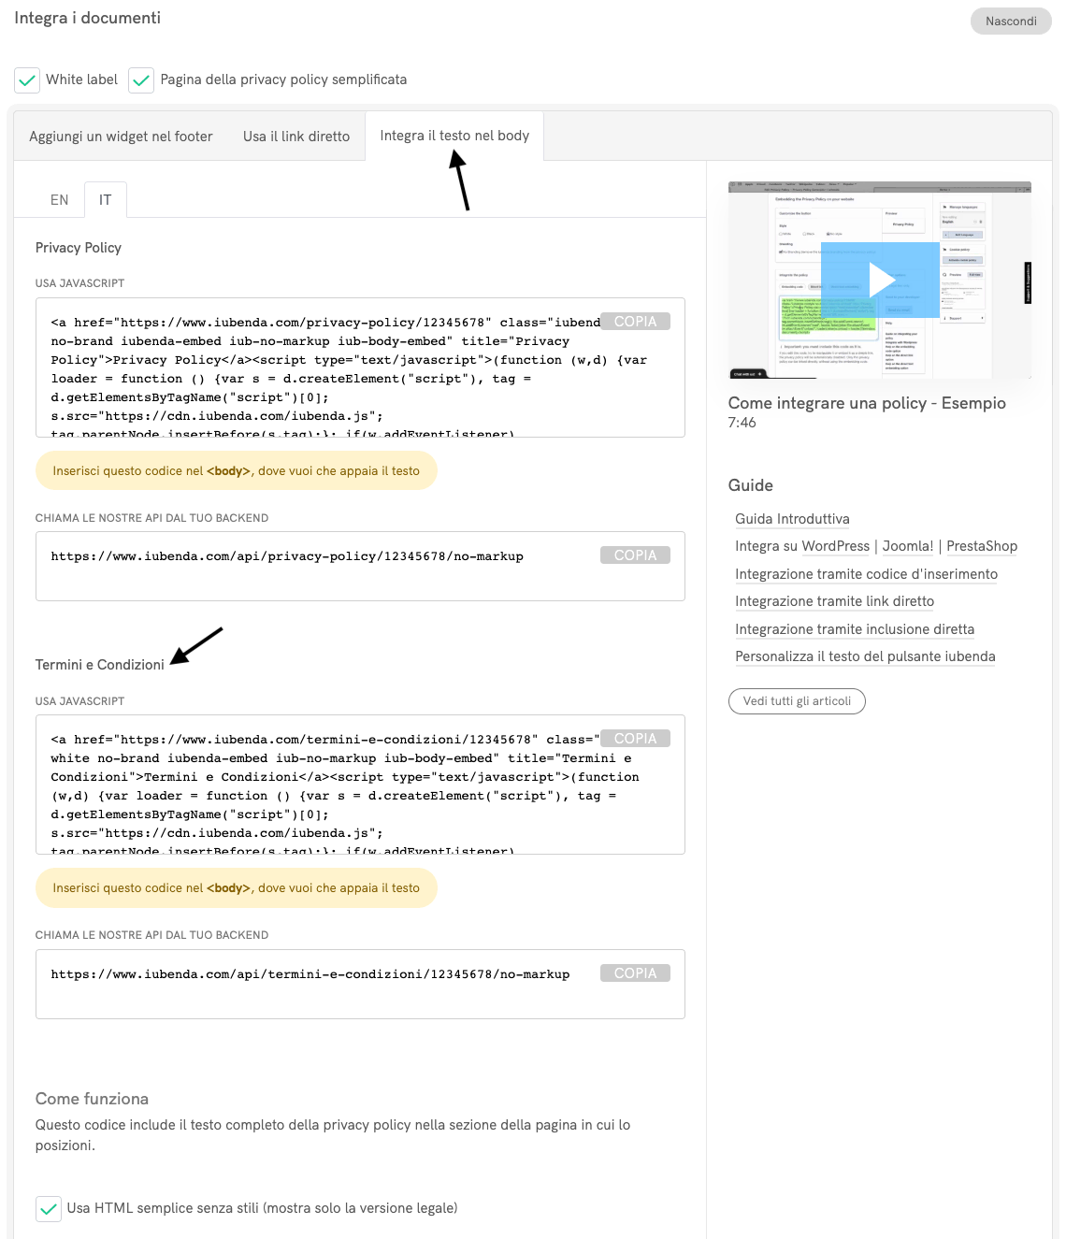Copy the termini-e-condizioni API URL

[635, 973]
